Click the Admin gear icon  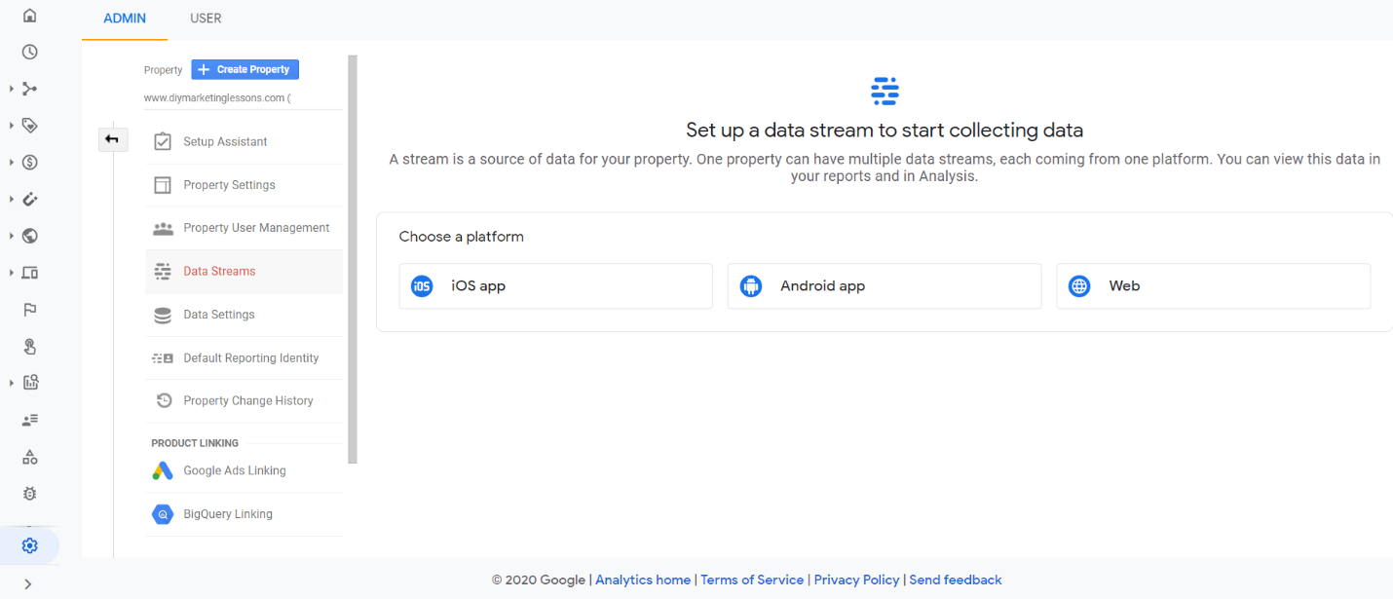(x=29, y=545)
